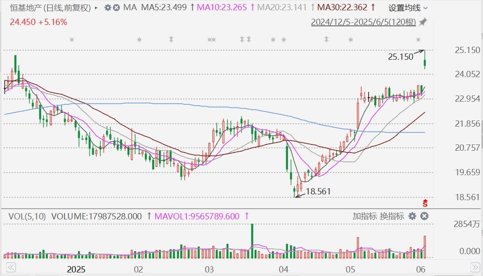Viewport: 483px width, 276px height.
Task: Select the MA5:23.499 legend entry
Action: pos(164,8)
